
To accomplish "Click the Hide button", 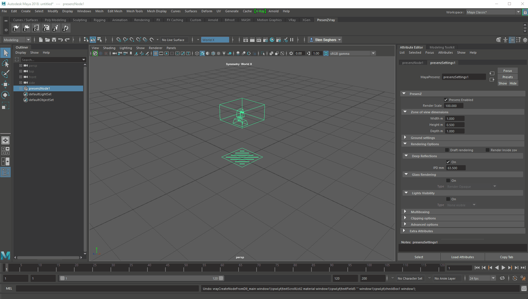I will (513, 83).
